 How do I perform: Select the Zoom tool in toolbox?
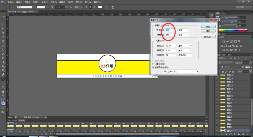pos(3,96)
